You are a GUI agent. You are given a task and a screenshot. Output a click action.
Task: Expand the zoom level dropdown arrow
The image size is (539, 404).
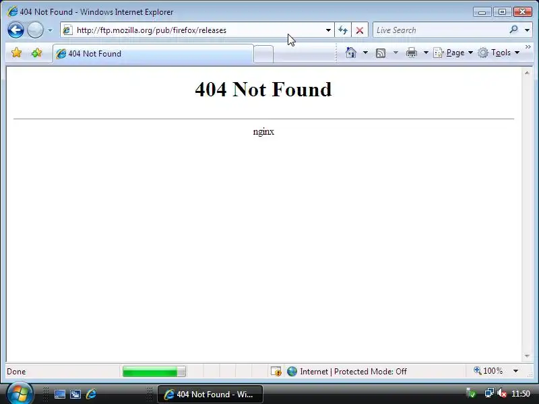515,371
